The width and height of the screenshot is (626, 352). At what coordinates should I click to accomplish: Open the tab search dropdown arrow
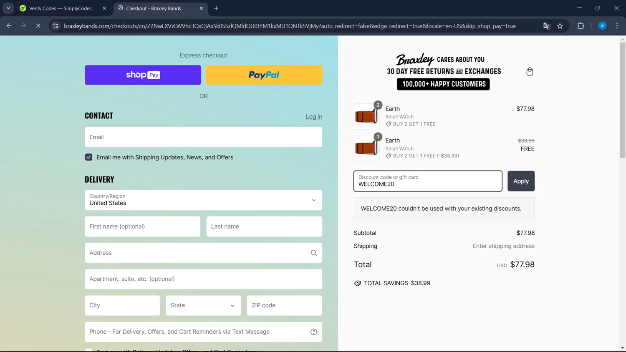pyautogui.click(x=8, y=8)
